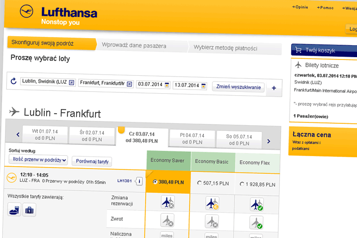The image size is (357, 238).
Task: Click the baggage included icon
Action: (x=30, y=210)
